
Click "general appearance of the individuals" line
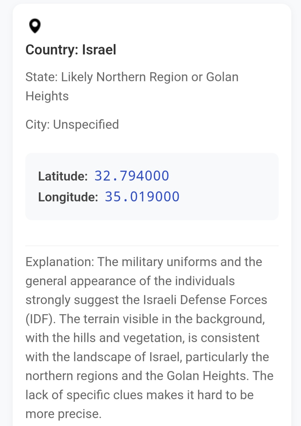click(130, 281)
